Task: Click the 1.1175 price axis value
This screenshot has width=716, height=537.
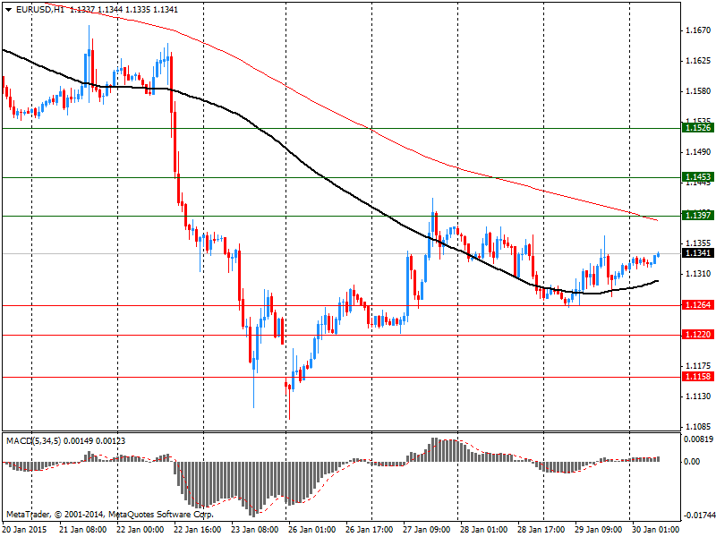Action: tap(698, 366)
